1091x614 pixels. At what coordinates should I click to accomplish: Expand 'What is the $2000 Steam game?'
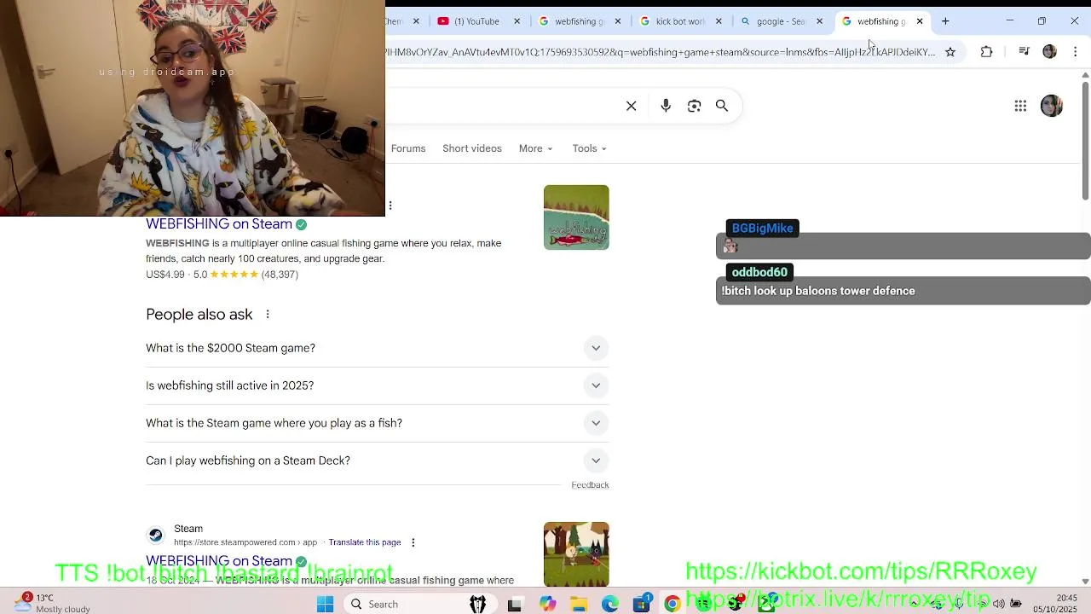377,348
